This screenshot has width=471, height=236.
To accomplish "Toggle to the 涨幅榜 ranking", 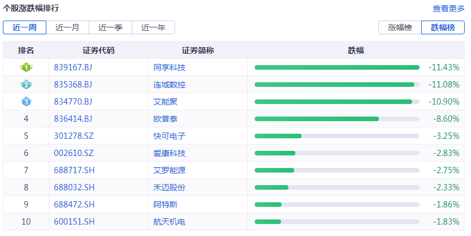I will [399, 27].
